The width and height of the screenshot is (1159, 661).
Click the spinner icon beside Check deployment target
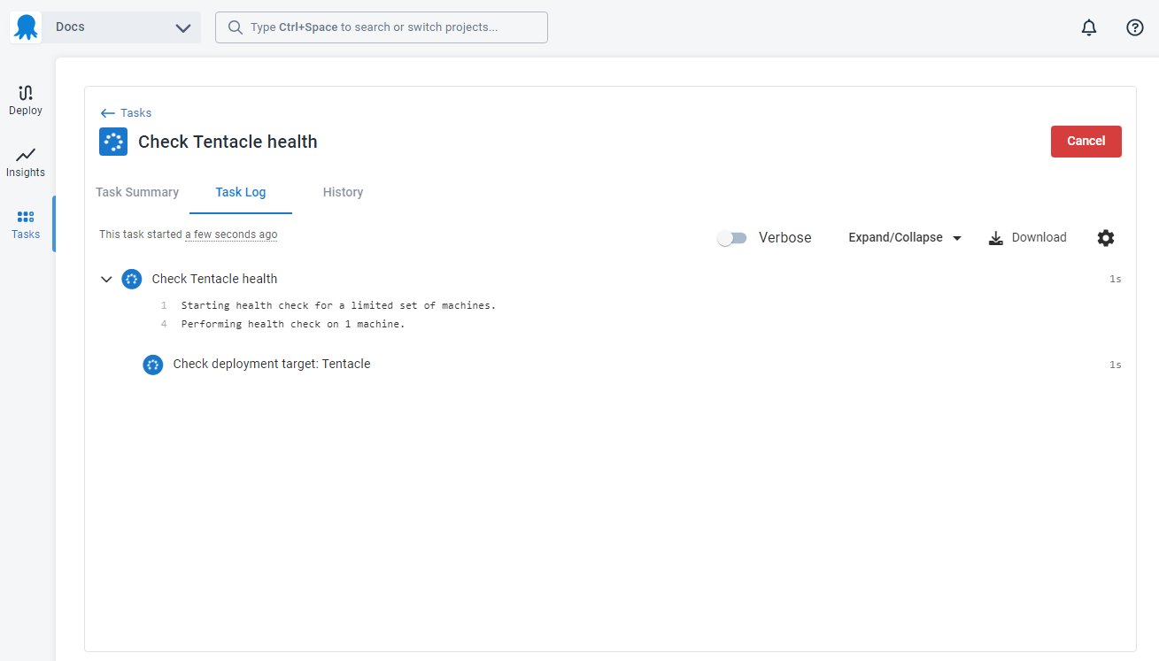153,365
